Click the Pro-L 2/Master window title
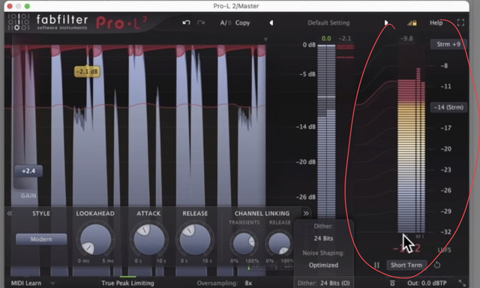 (236, 6)
